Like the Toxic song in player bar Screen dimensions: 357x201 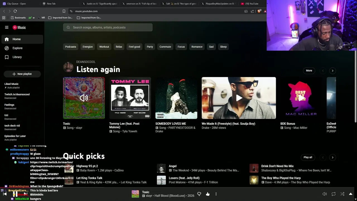tap(208, 194)
